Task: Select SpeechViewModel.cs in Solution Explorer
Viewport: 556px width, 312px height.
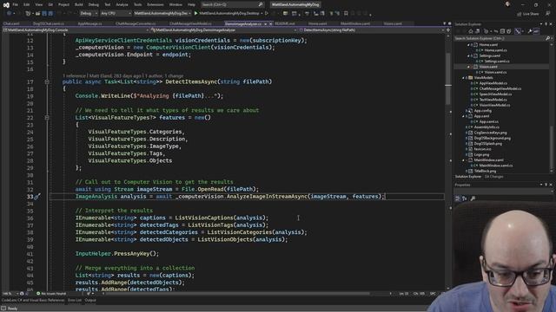Action: pyautogui.click(x=495, y=94)
